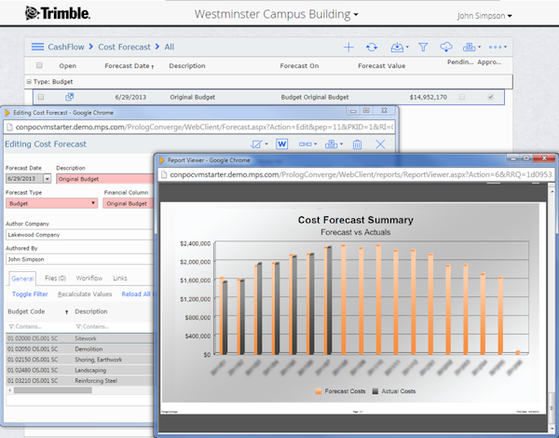Check the Original Budget row checkbox

(x=41, y=97)
